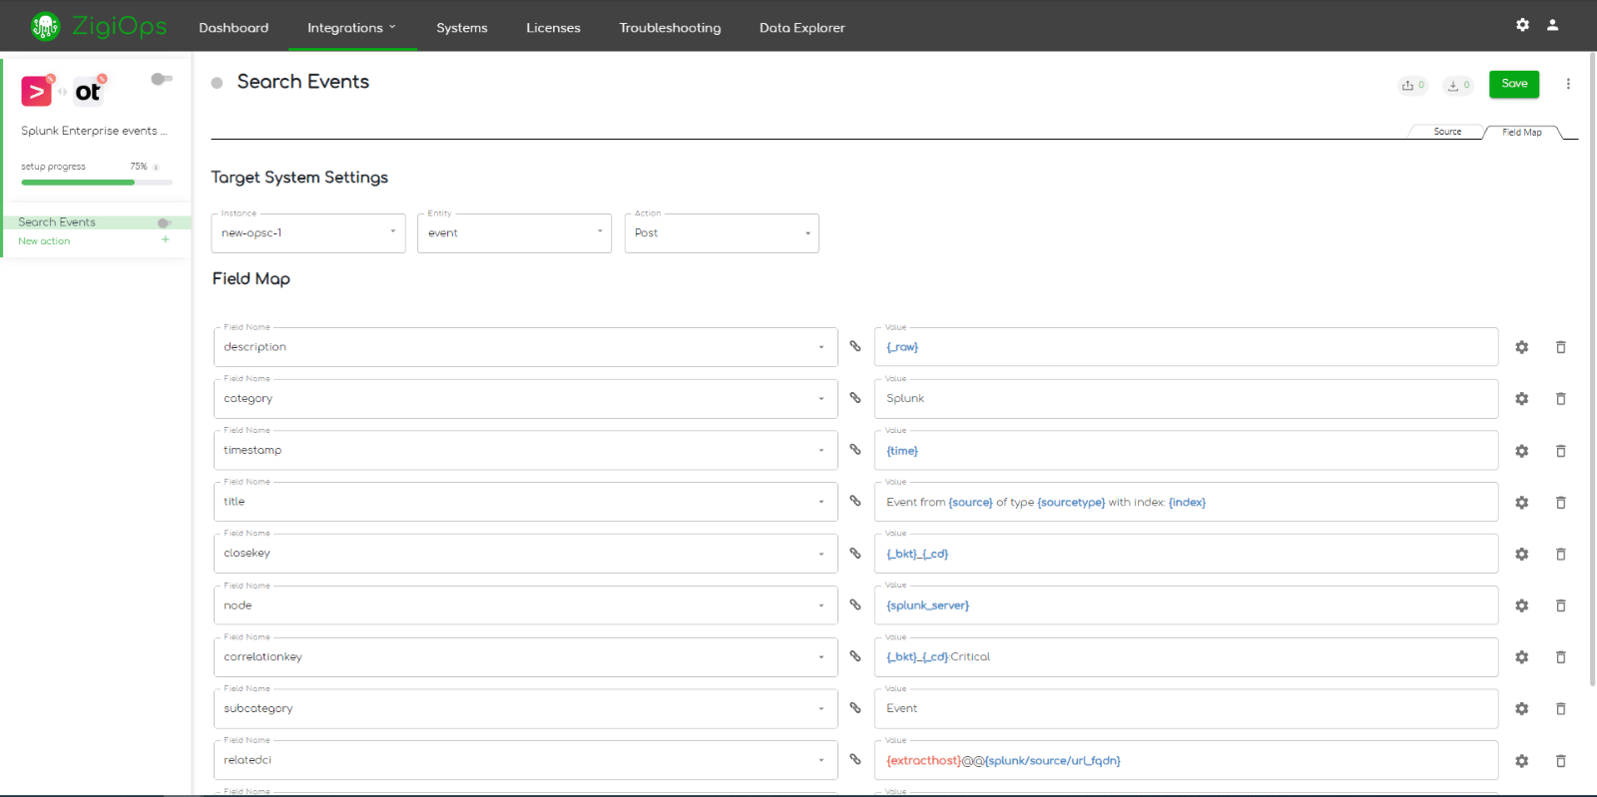The height and width of the screenshot is (797, 1597).
Task: Click the setup progress bar
Action: point(97,183)
